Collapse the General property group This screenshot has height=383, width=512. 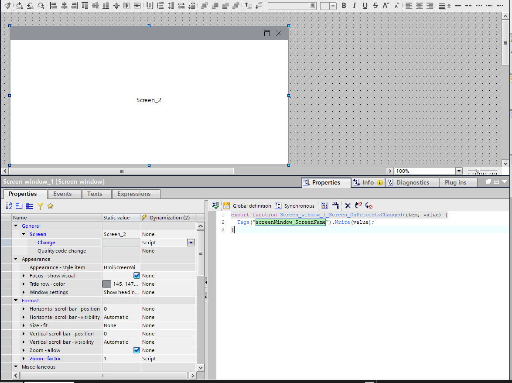[x=16, y=226]
